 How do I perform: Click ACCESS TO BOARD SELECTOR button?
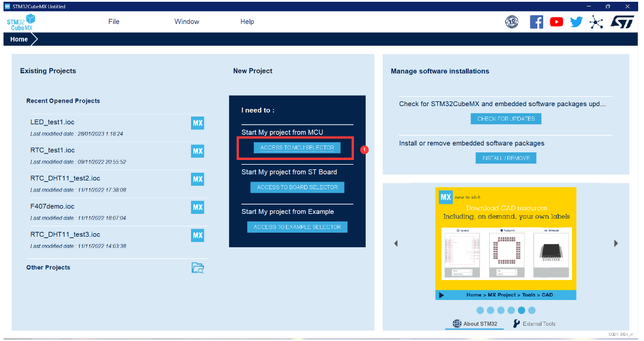tap(297, 187)
